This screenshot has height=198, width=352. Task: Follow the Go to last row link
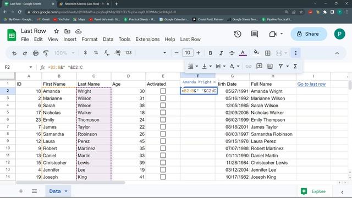pyautogui.click(x=311, y=84)
